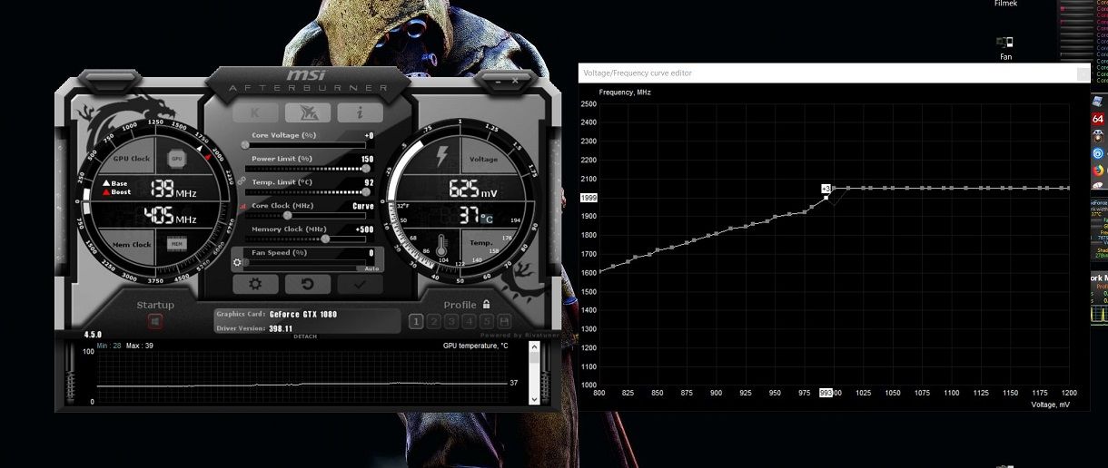Click the fan speed gear icon
1108x468 pixels.
point(238,263)
